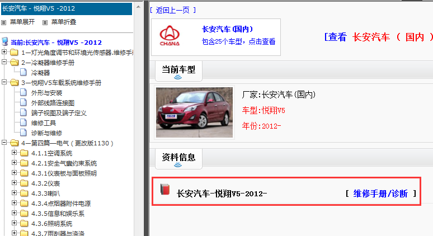Image resolution: width=433 pixels, height=236 pixels.
Task: Open the 维修手册/诊断 link
Action: tap(380, 193)
